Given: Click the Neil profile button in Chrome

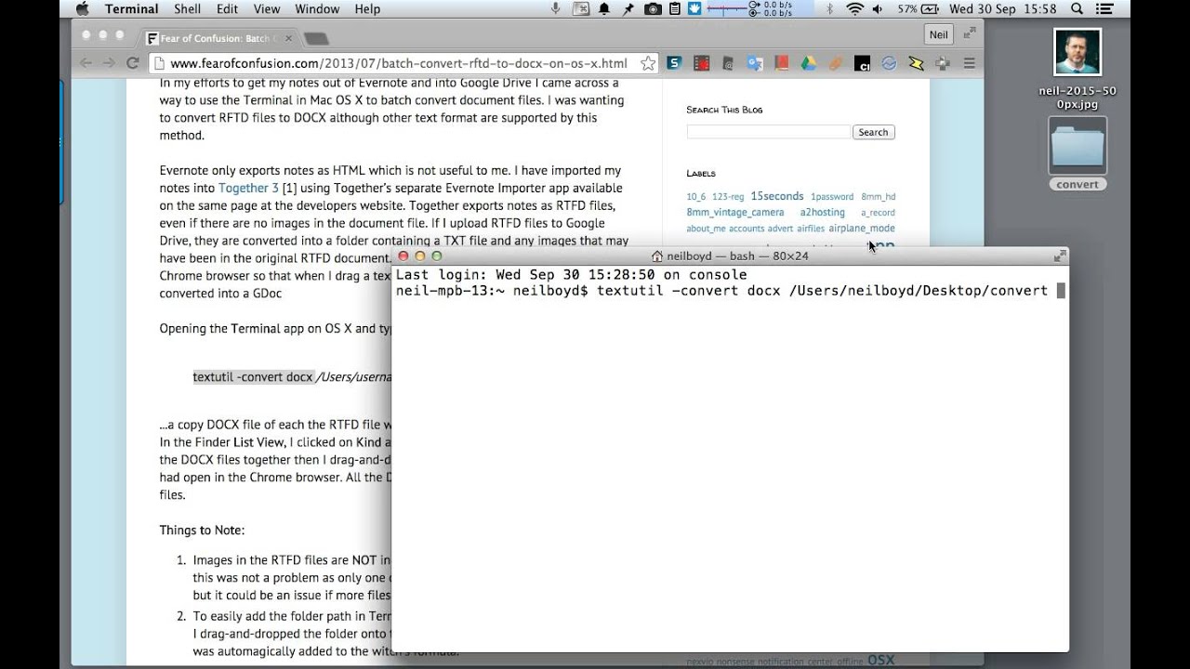Looking at the screenshot, I should pos(939,34).
